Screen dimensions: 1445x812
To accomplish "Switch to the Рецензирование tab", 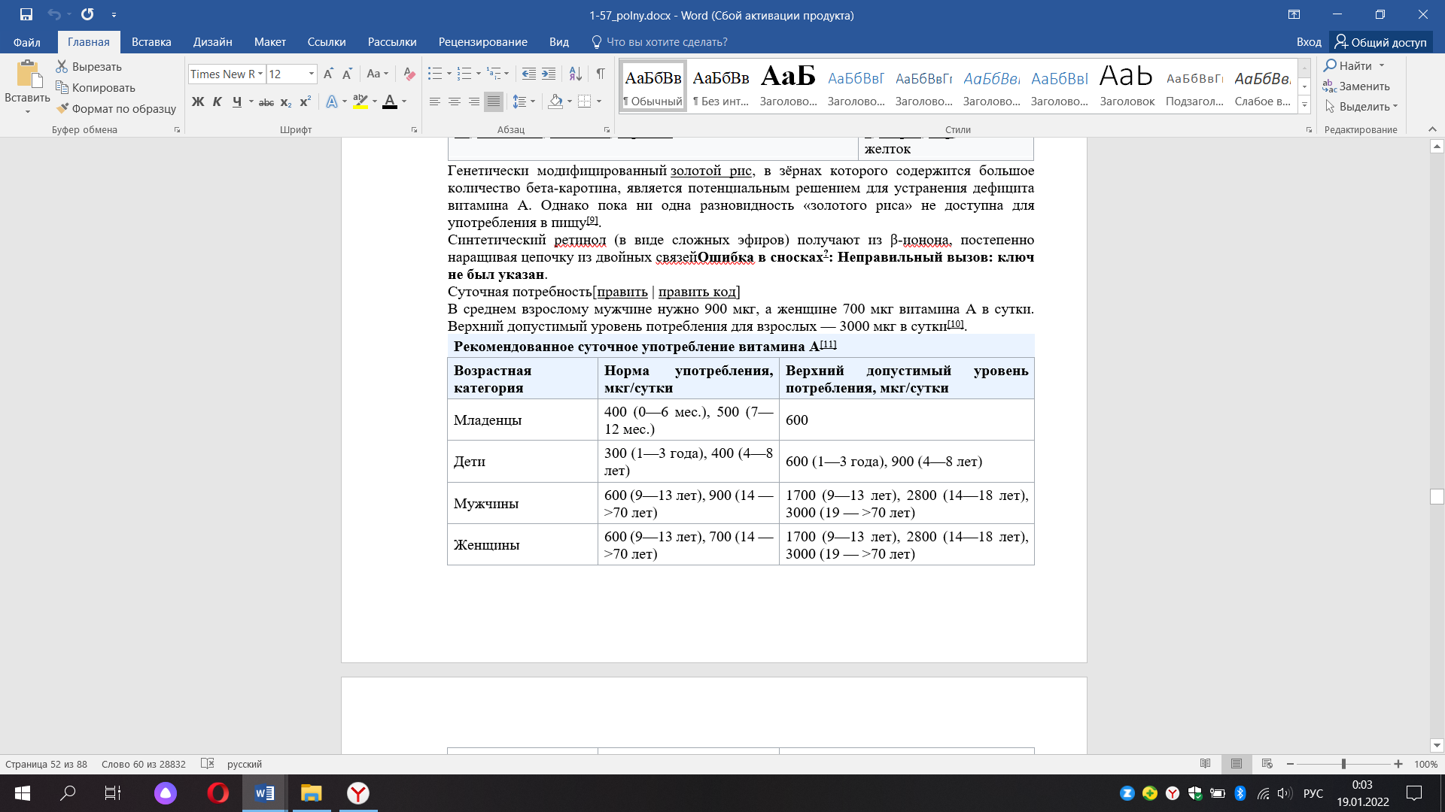I will (483, 42).
